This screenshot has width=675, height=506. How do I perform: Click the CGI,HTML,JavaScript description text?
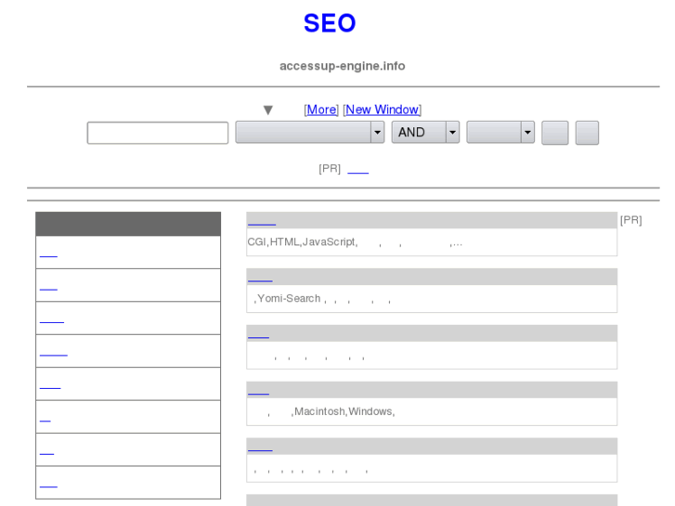(x=356, y=242)
